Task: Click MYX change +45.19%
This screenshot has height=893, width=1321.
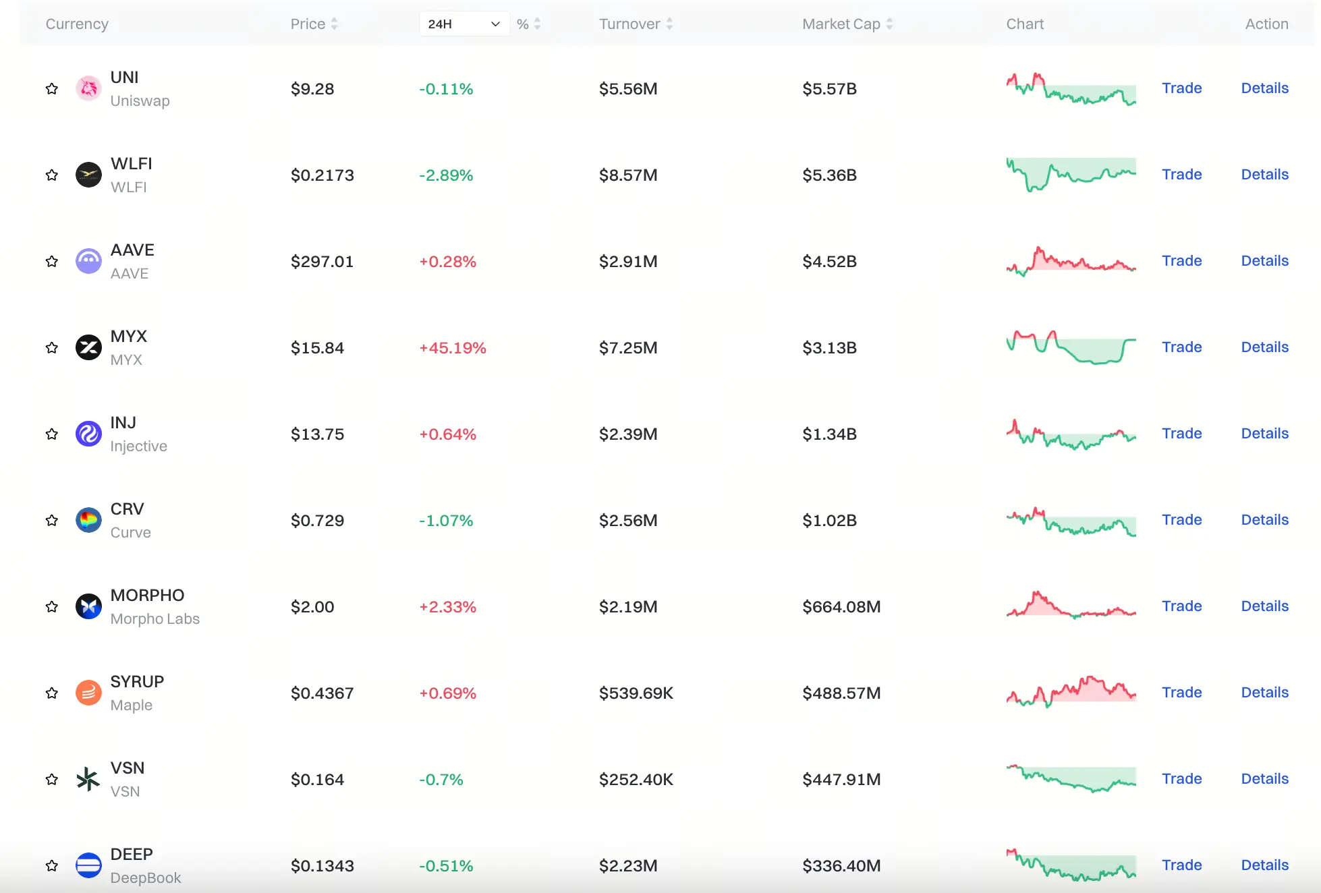Action: 453,348
